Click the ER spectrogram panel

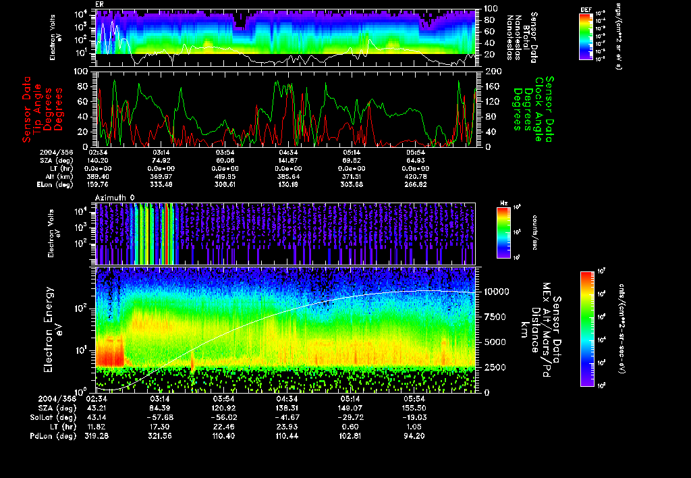(286, 38)
